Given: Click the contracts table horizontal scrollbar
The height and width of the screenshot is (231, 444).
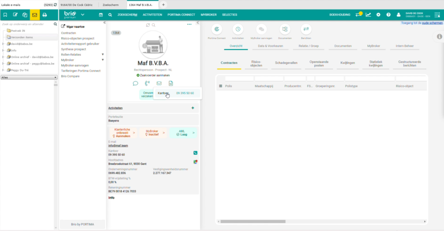Looking at the screenshot, I should click(x=253, y=221).
